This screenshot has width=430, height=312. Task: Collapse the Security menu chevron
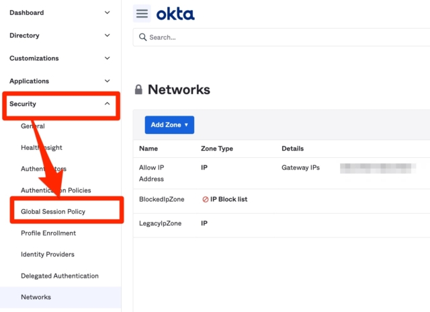point(107,104)
